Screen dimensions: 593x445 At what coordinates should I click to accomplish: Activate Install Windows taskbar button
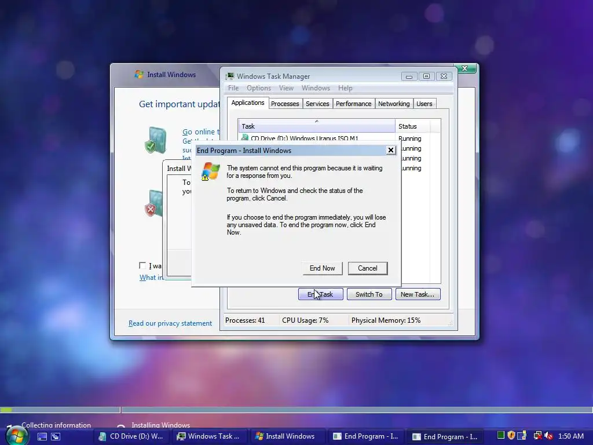click(287, 436)
